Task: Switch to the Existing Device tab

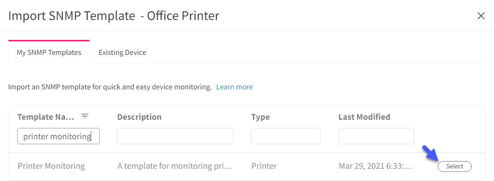Action: [x=122, y=52]
